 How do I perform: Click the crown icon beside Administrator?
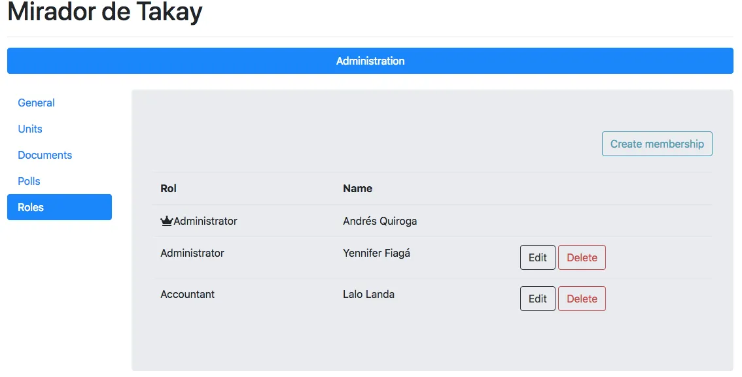coord(166,221)
